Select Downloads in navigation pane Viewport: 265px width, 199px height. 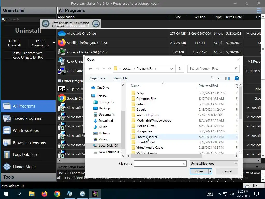(106, 121)
